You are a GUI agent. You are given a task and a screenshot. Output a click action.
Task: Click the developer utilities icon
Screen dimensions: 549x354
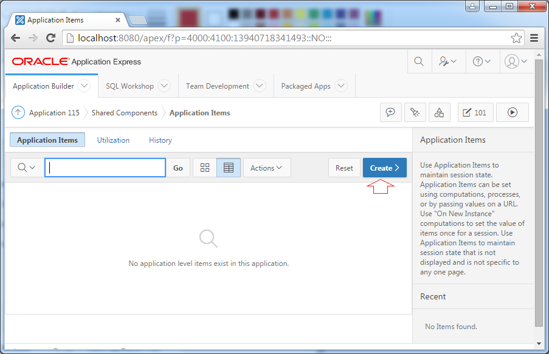click(415, 112)
